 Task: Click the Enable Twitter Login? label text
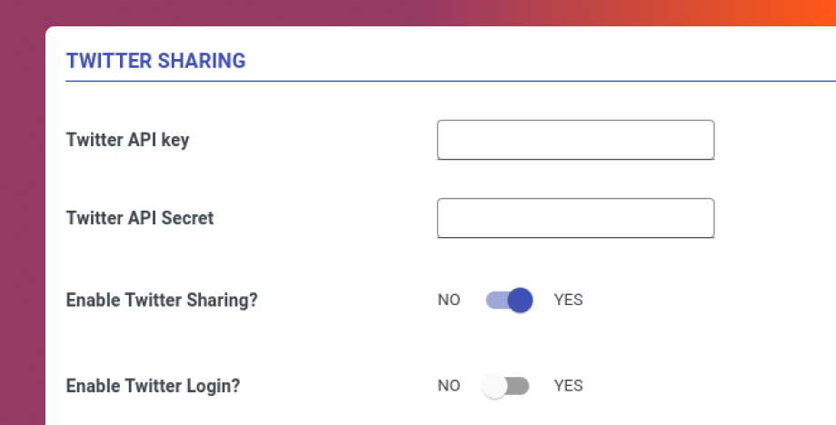pos(153,386)
